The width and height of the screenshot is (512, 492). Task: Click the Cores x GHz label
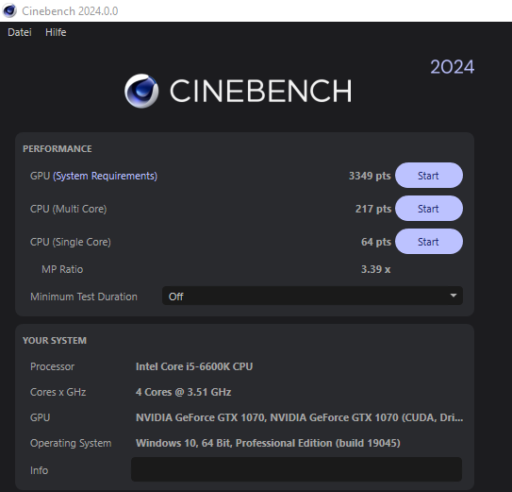pyautogui.click(x=58, y=392)
